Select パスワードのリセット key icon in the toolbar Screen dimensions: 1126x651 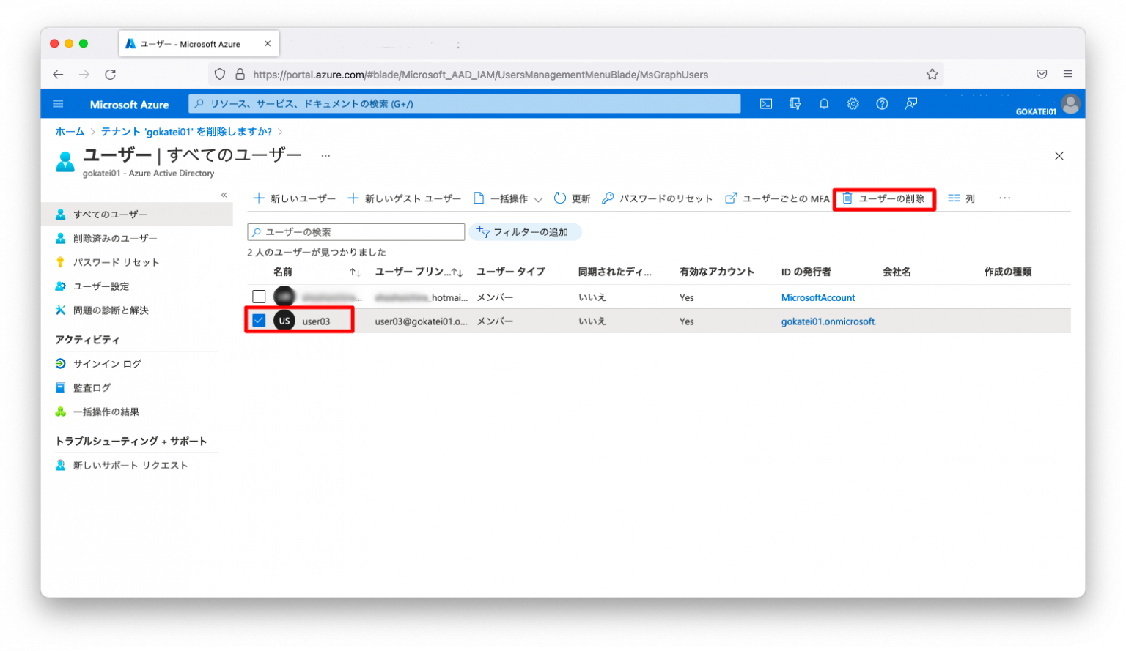pyautogui.click(x=608, y=198)
